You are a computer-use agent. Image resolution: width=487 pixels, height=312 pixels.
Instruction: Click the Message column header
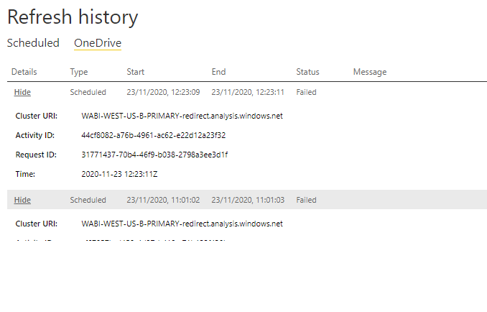(370, 72)
